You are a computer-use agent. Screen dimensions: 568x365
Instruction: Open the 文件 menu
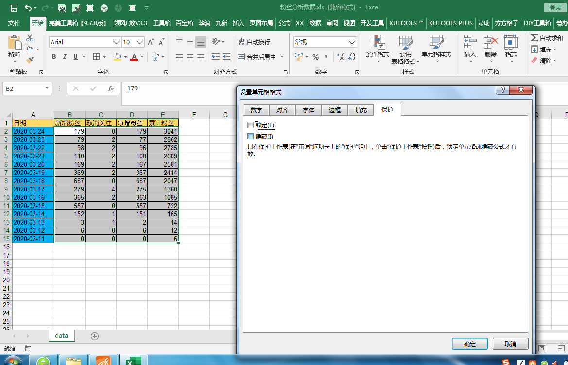(x=14, y=23)
